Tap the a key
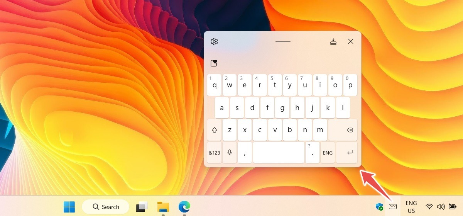Image resolution: width=463 pixels, height=216 pixels. [222, 107]
